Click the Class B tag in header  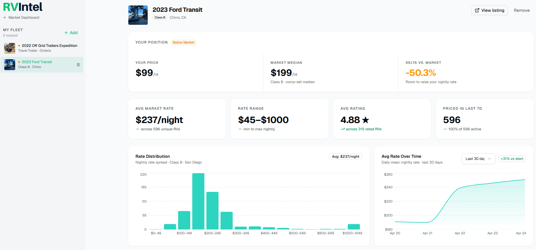tap(160, 18)
